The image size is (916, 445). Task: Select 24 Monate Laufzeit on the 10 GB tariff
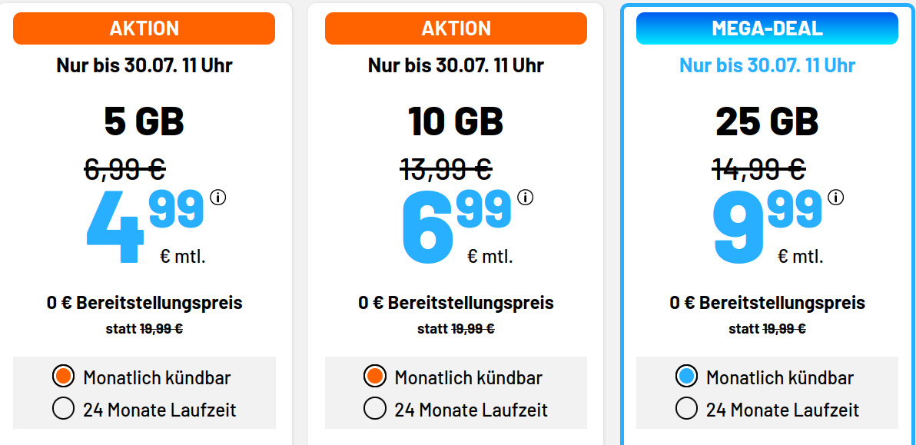coord(375,410)
